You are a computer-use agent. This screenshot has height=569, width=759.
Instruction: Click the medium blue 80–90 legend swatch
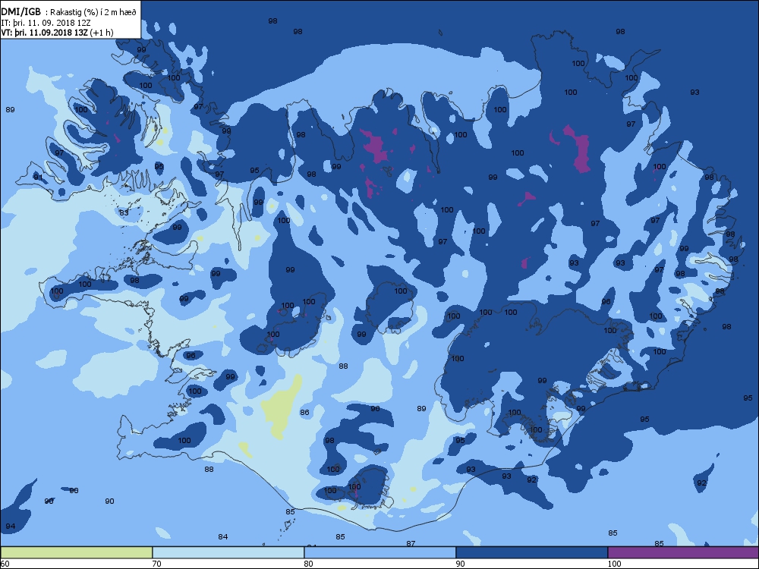[x=380, y=552]
